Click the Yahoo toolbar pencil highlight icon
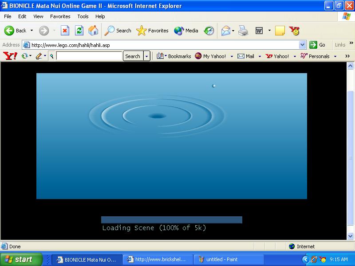Image resolution: width=355 pixels, height=266 pixels. pos(39,56)
